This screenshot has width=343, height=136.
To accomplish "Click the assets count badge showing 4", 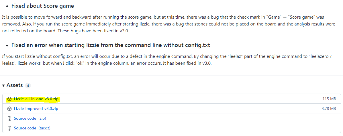I will point(28,86).
